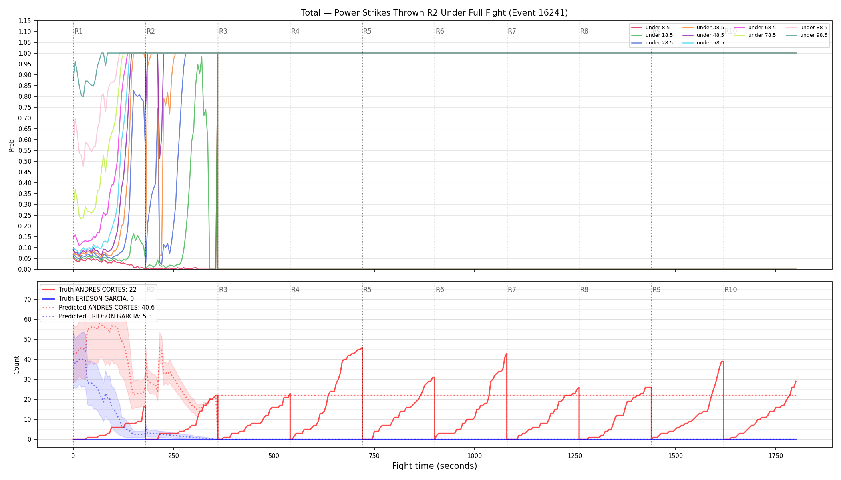Click the 'Fight time (seconds)' axis label
The width and height of the screenshot is (841, 480).
[x=435, y=466]
